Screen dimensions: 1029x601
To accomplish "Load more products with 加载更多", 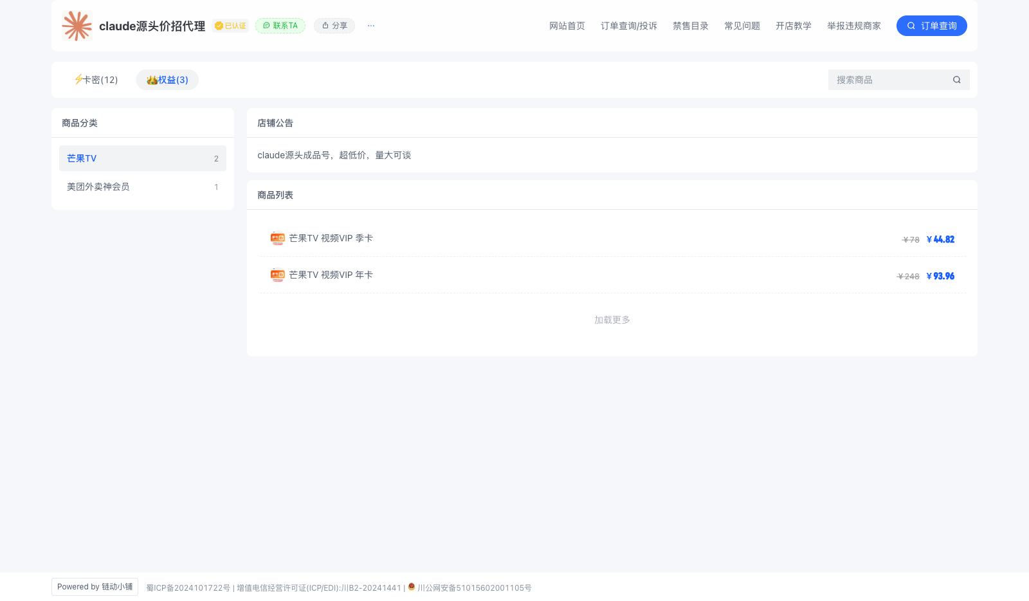I will pos(612,320).
